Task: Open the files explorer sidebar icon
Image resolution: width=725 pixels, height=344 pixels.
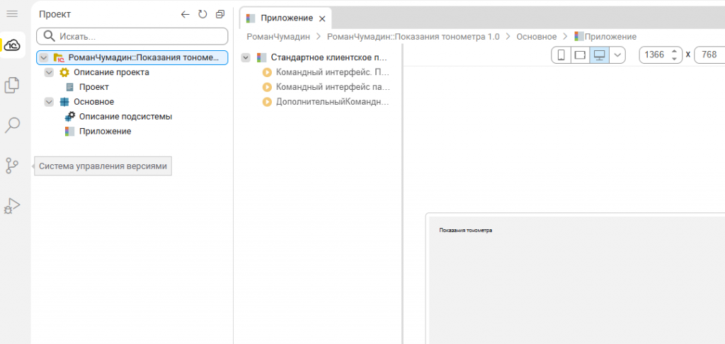Action: click(12, 85)
